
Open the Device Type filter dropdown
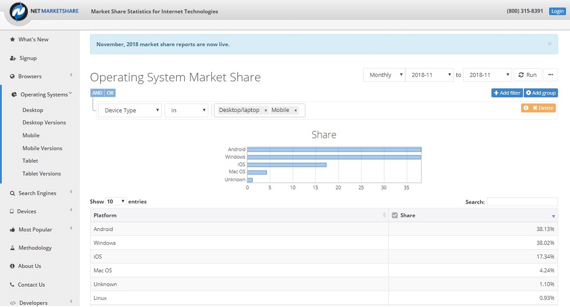(x=130, y=110)
